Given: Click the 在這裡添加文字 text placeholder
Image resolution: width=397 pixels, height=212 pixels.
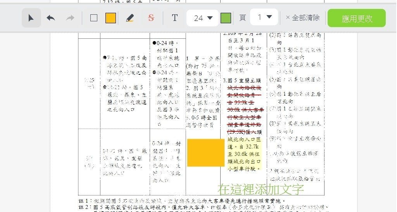Looking at the screenshot, I should tap(261, 189).
